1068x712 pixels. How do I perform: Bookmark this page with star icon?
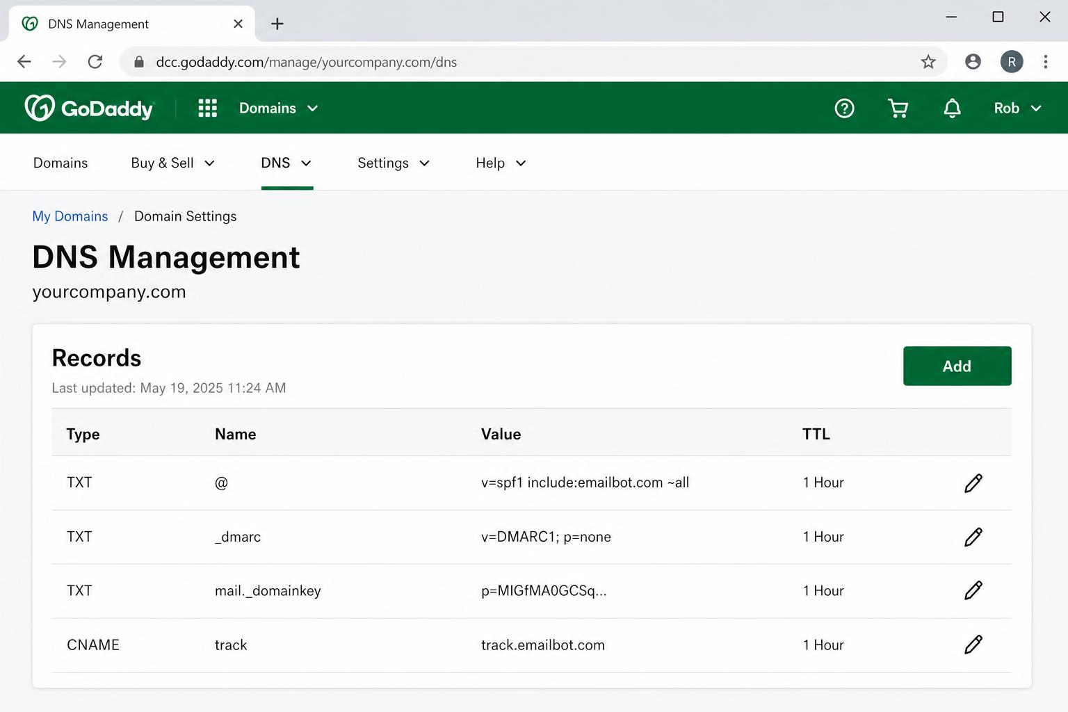click(928, 62)
